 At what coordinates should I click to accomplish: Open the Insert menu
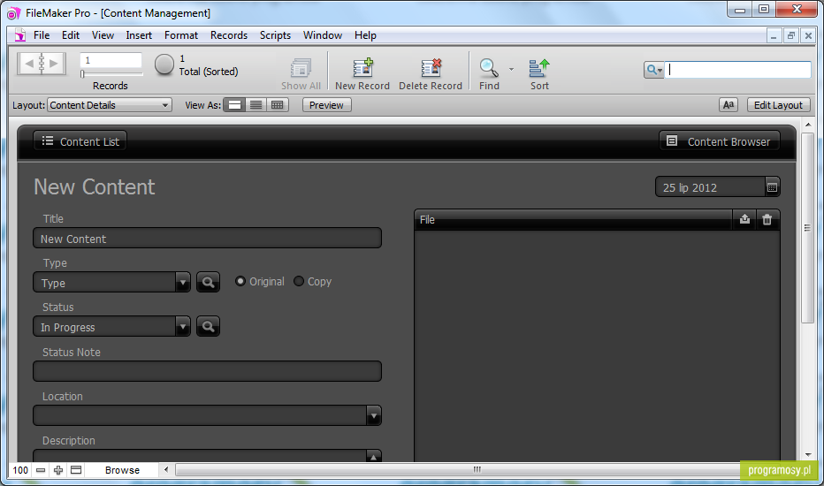coord(139,35)
